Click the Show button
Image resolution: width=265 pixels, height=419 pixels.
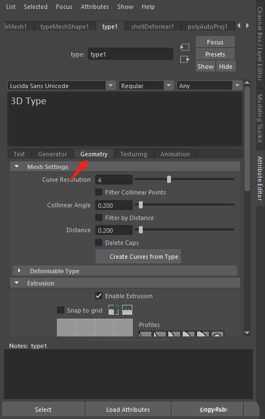(205, 67)
